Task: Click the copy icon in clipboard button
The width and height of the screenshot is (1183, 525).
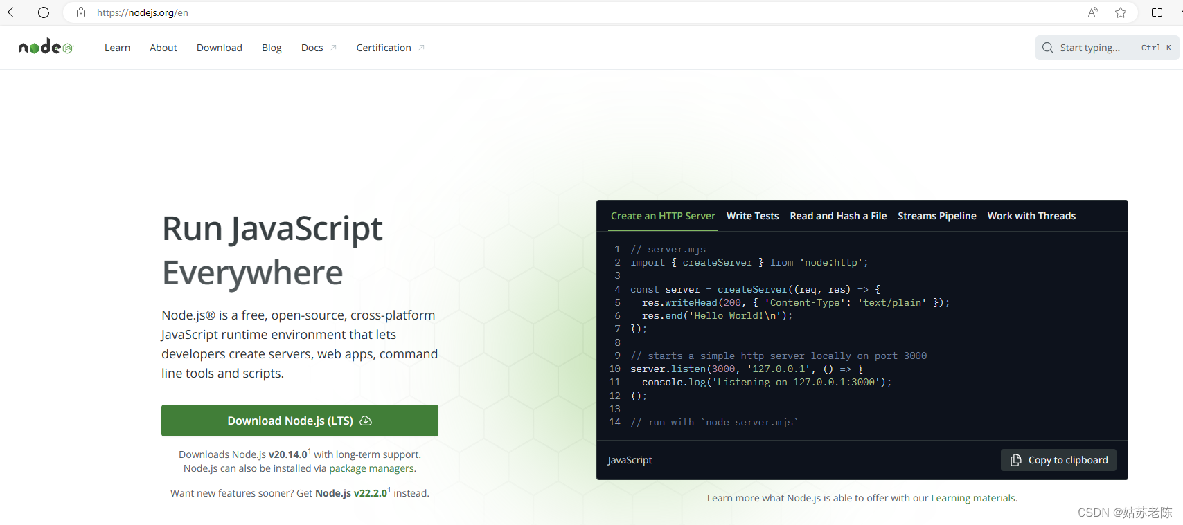Action: (x=1016, y=460)
